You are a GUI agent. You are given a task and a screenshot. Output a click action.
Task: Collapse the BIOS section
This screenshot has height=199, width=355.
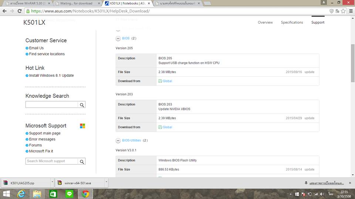point(118,38)
